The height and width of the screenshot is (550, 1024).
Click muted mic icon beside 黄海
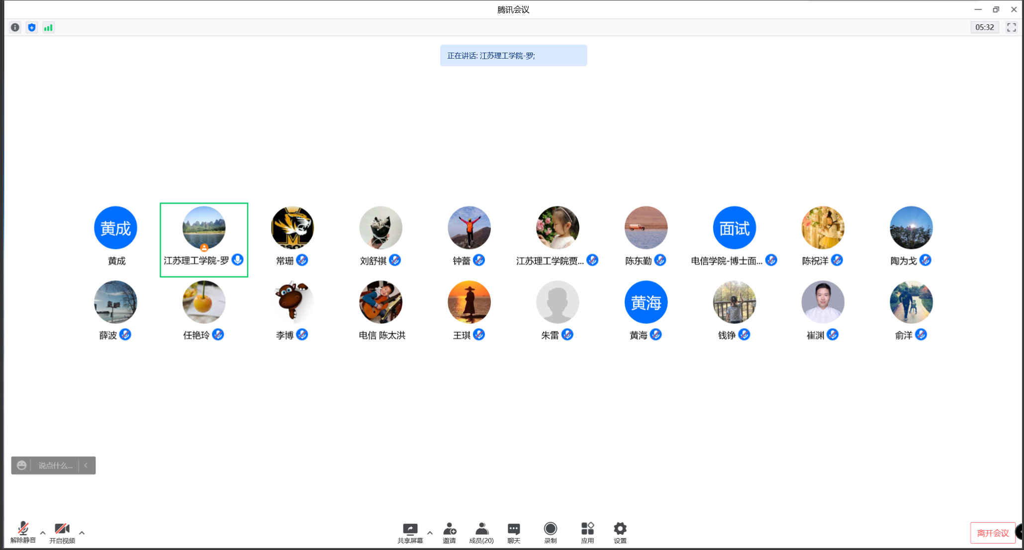656,334
